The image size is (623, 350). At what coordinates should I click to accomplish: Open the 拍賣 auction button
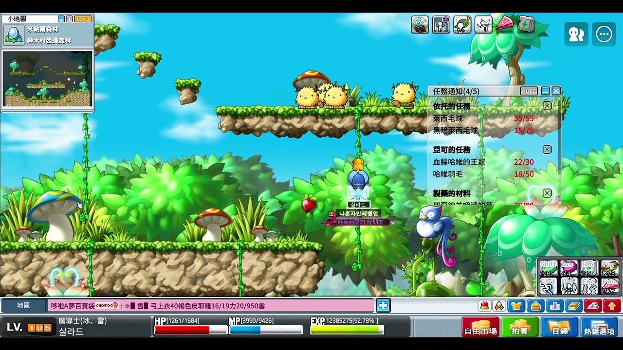click(520, 327)
